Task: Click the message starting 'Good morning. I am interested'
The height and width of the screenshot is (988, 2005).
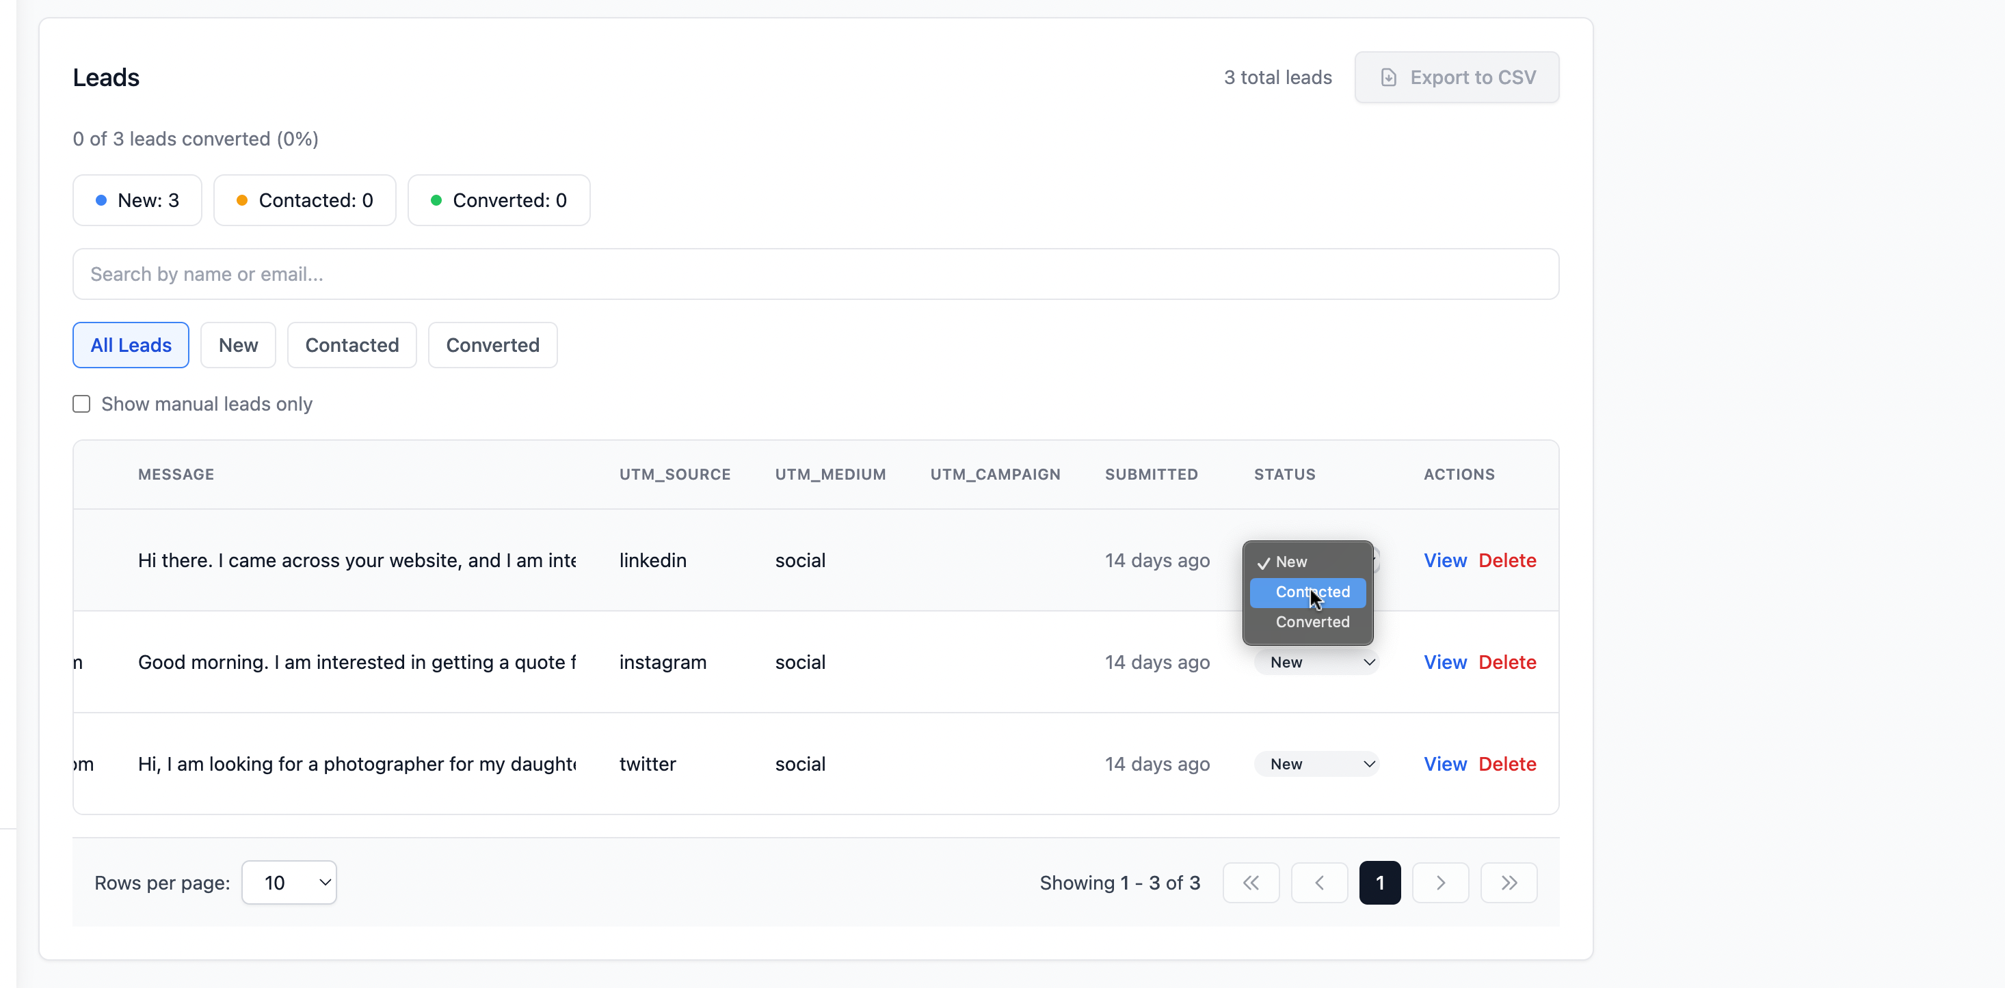Action: [x=357, y=662]
